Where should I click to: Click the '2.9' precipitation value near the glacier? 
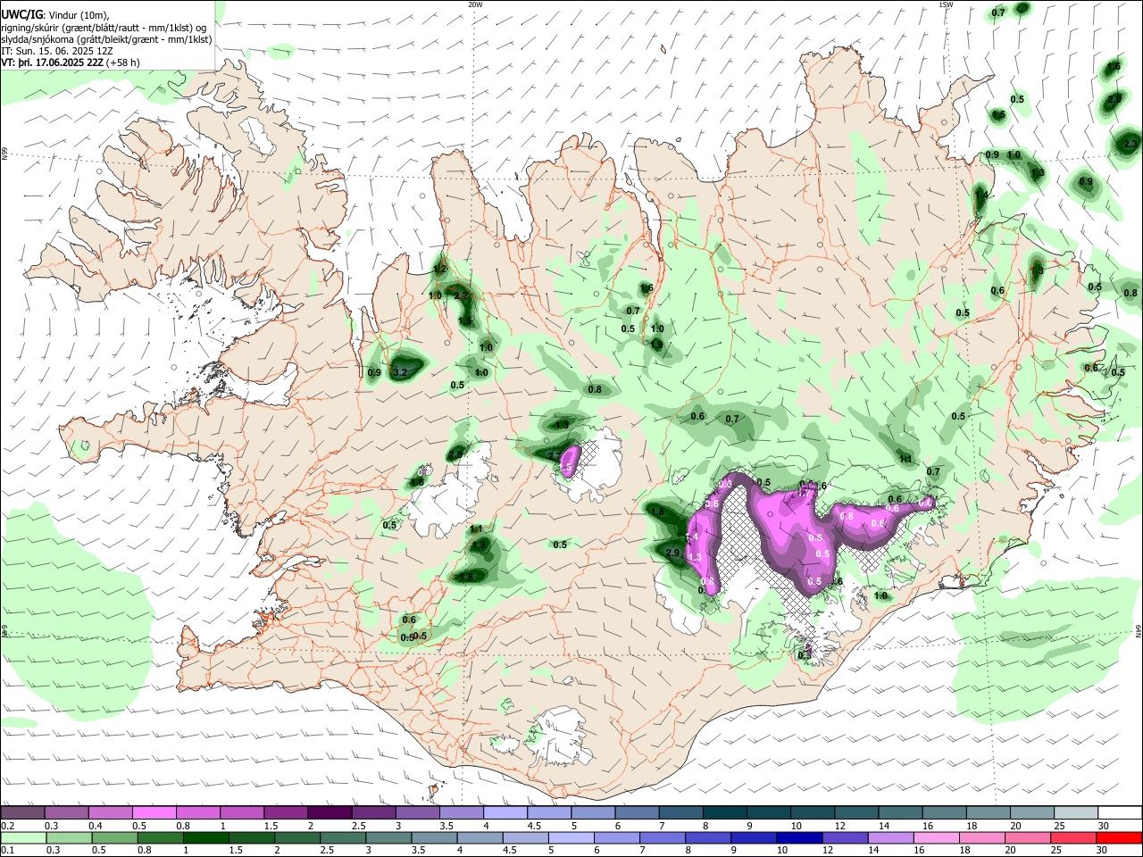click(x=673, y=553)
